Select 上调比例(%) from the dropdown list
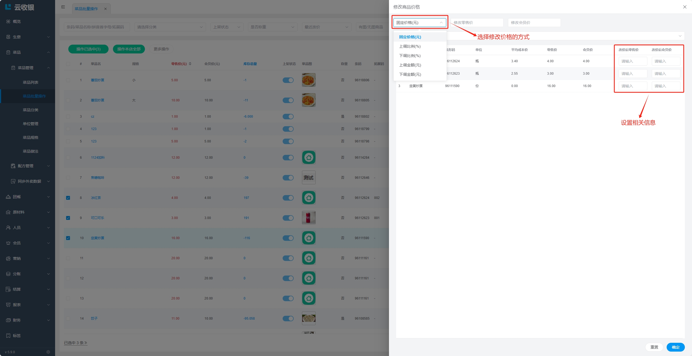Image resolution: width=692 pixels, height=356 pixels. [x=410, y=46]
